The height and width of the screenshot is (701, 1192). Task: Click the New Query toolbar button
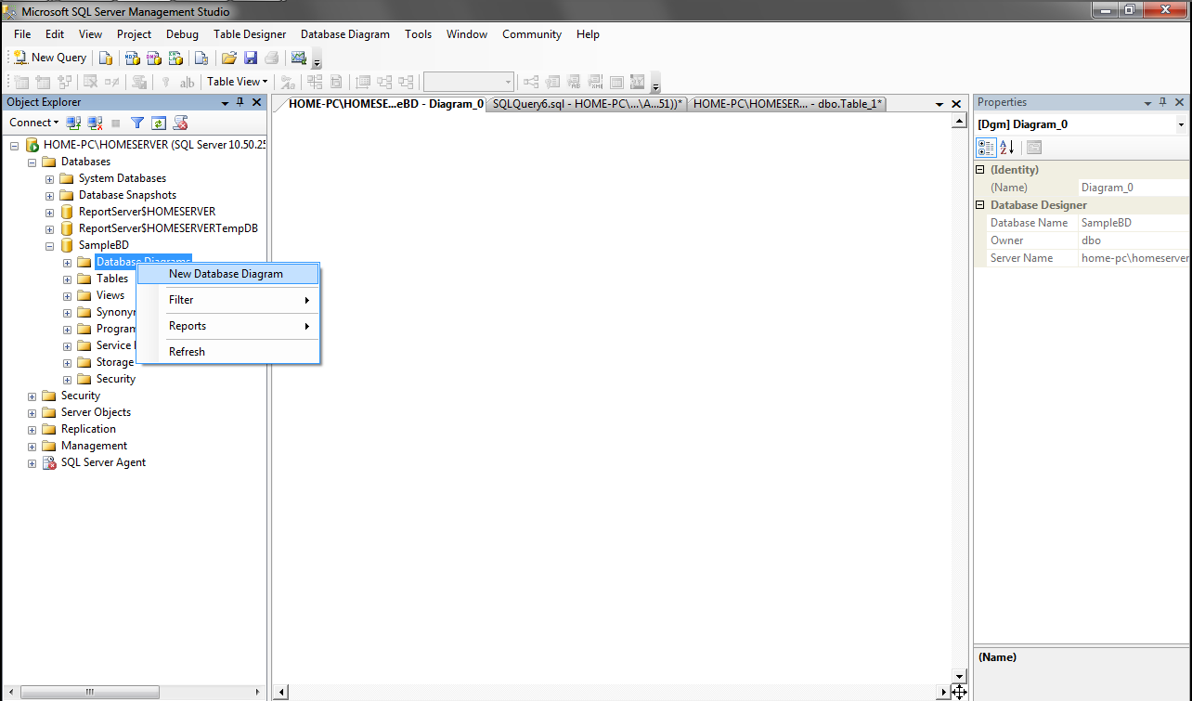pos(49,58)
